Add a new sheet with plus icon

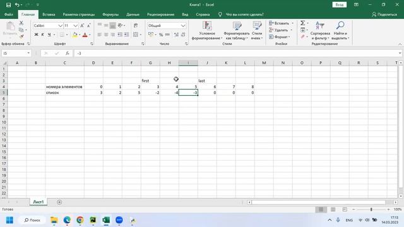click(59, 202)
